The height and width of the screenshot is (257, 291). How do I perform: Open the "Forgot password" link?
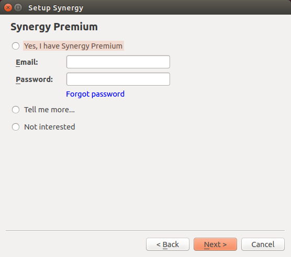click(x=95, y=94)
